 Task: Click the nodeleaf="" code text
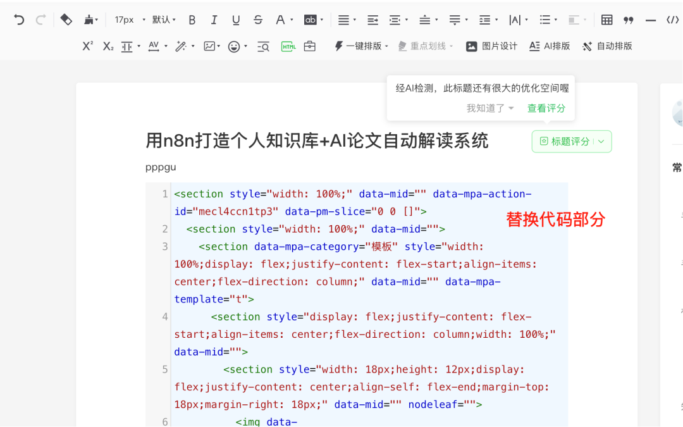coord(441,404)
